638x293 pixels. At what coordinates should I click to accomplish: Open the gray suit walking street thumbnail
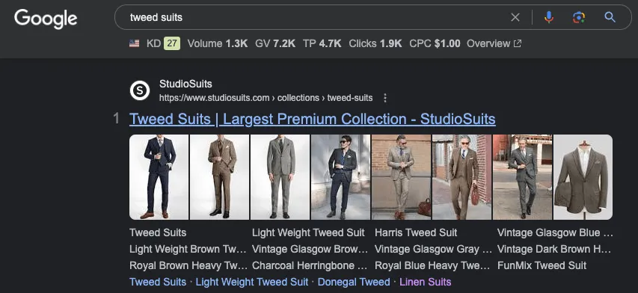523,177
